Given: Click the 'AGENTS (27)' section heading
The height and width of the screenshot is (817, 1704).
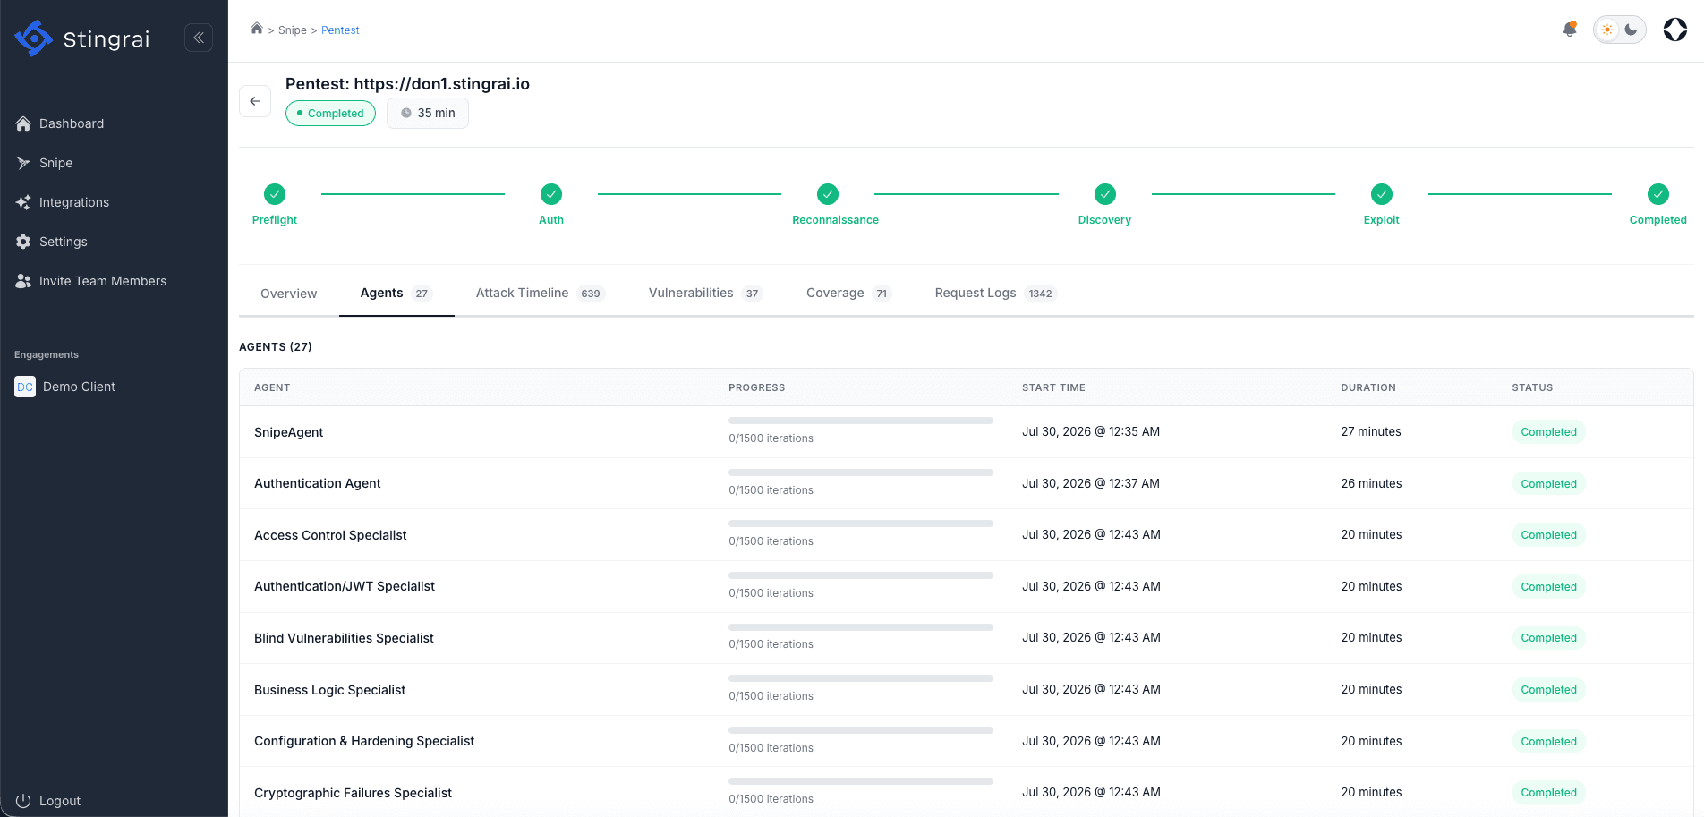Looking at the screenshot, I should click(276, 346).
